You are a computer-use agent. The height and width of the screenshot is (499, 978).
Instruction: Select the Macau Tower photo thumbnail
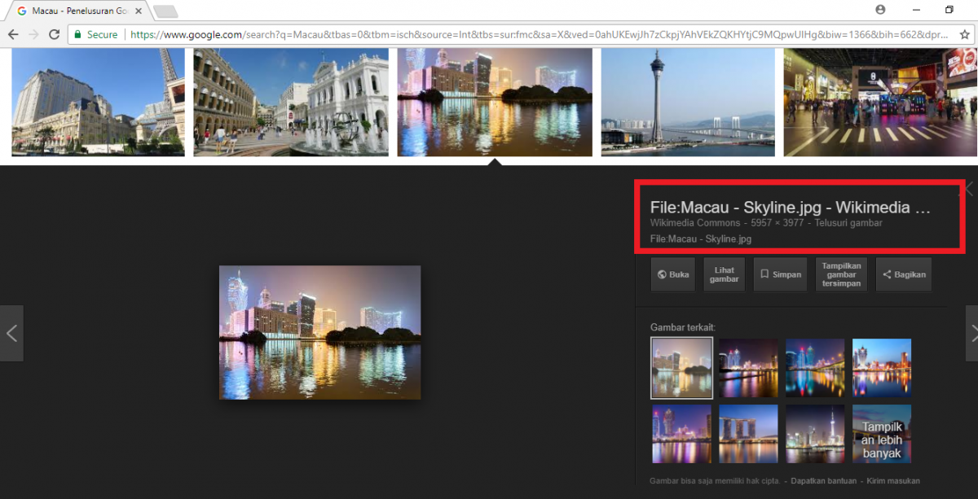687,101
